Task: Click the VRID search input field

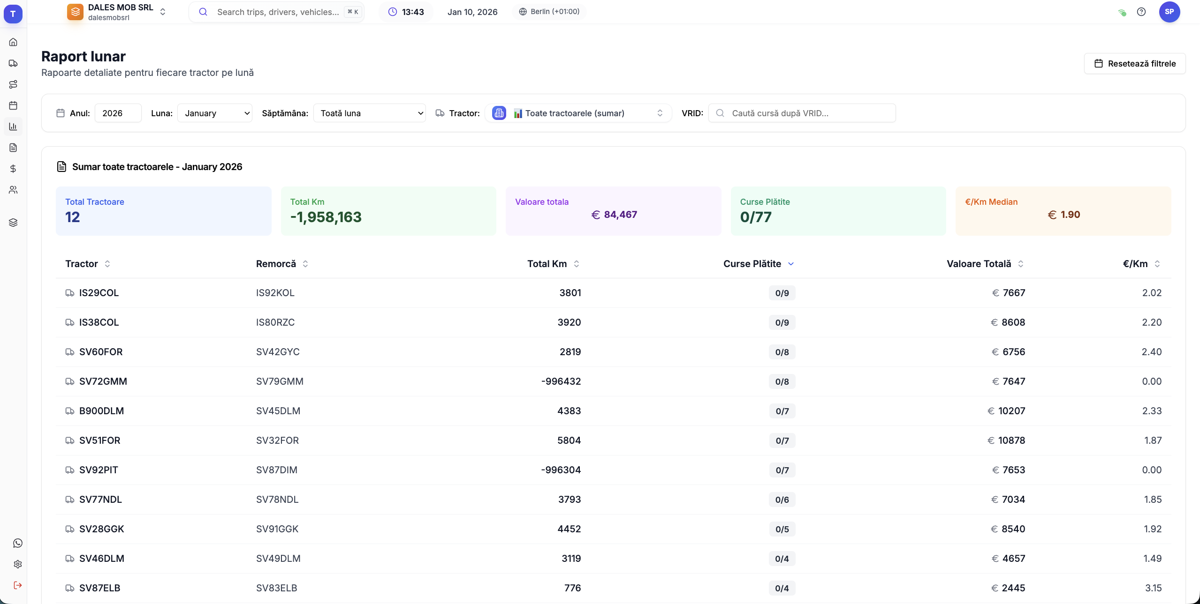Action: [802, 113]
